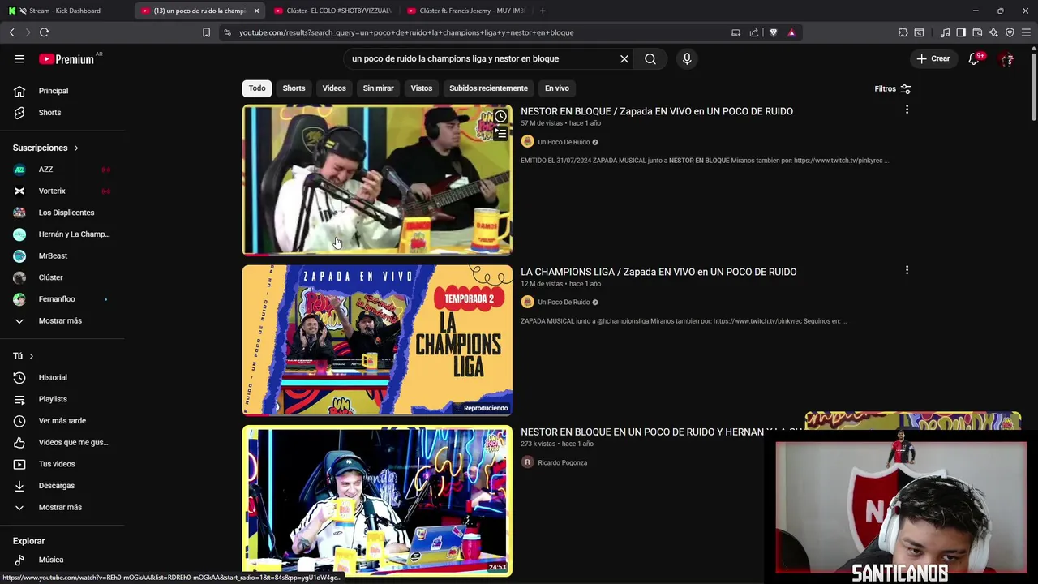Image resolution: width=1038 pixels, height=584 pixels.
Task: Open title LA CHAMPIONS LIGA / Zapada EN VIVO
Action: (x=658, y=272)
